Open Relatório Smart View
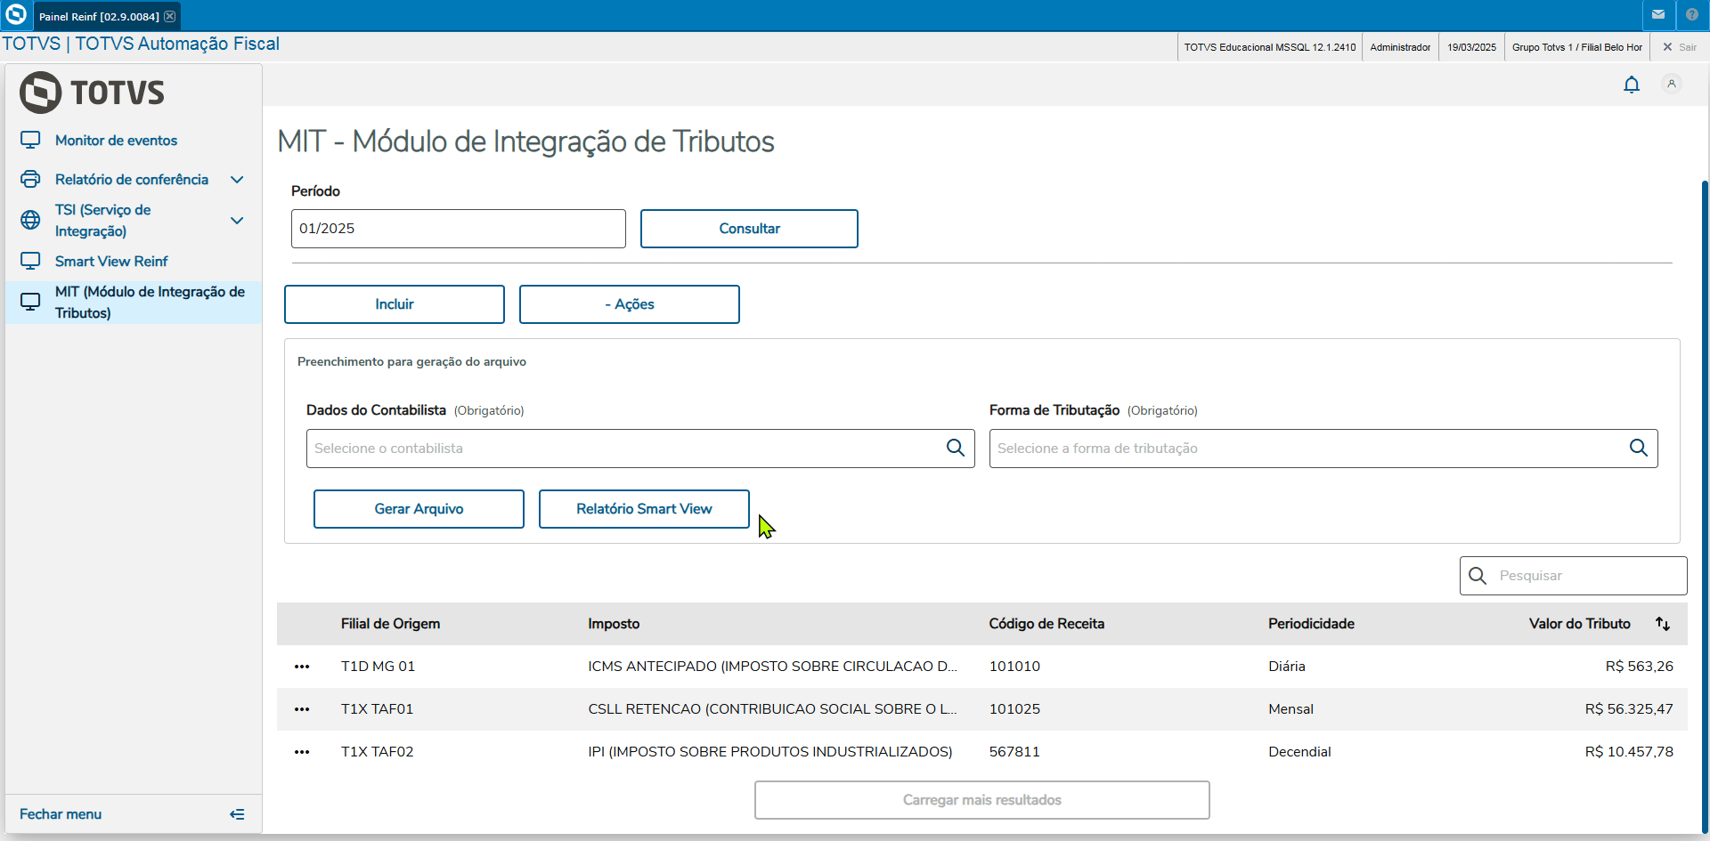The height and width of the screenshot is (841, 1710). (644, 509)
